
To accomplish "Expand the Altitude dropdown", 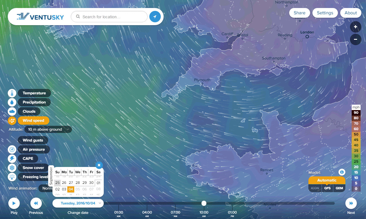I will tap(48, 130).
